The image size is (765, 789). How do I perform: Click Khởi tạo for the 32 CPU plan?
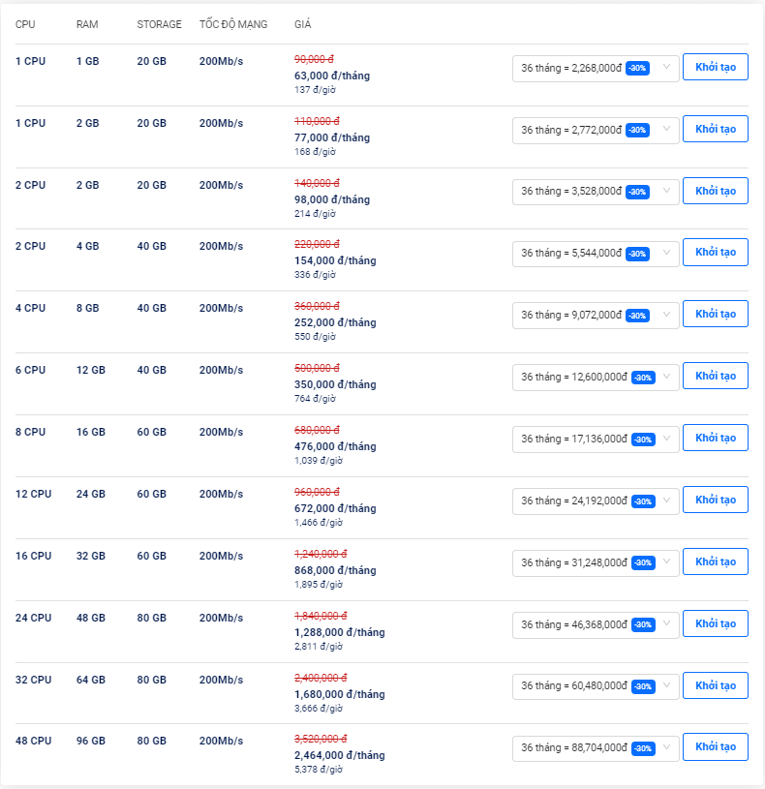pos(716,685)
